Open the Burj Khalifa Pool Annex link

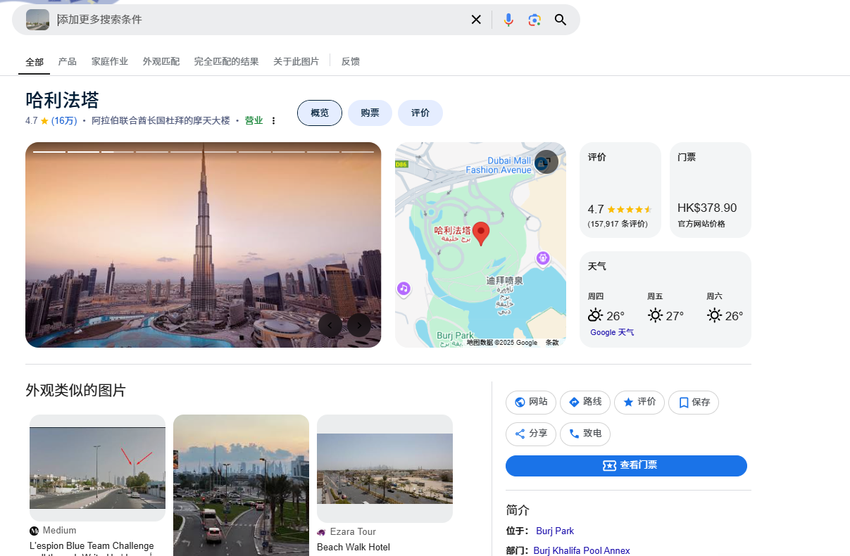(x=582, y=550)
